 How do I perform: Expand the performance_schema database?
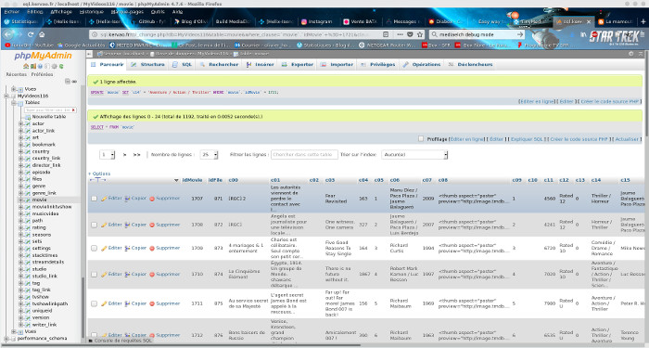coord(7,339)
